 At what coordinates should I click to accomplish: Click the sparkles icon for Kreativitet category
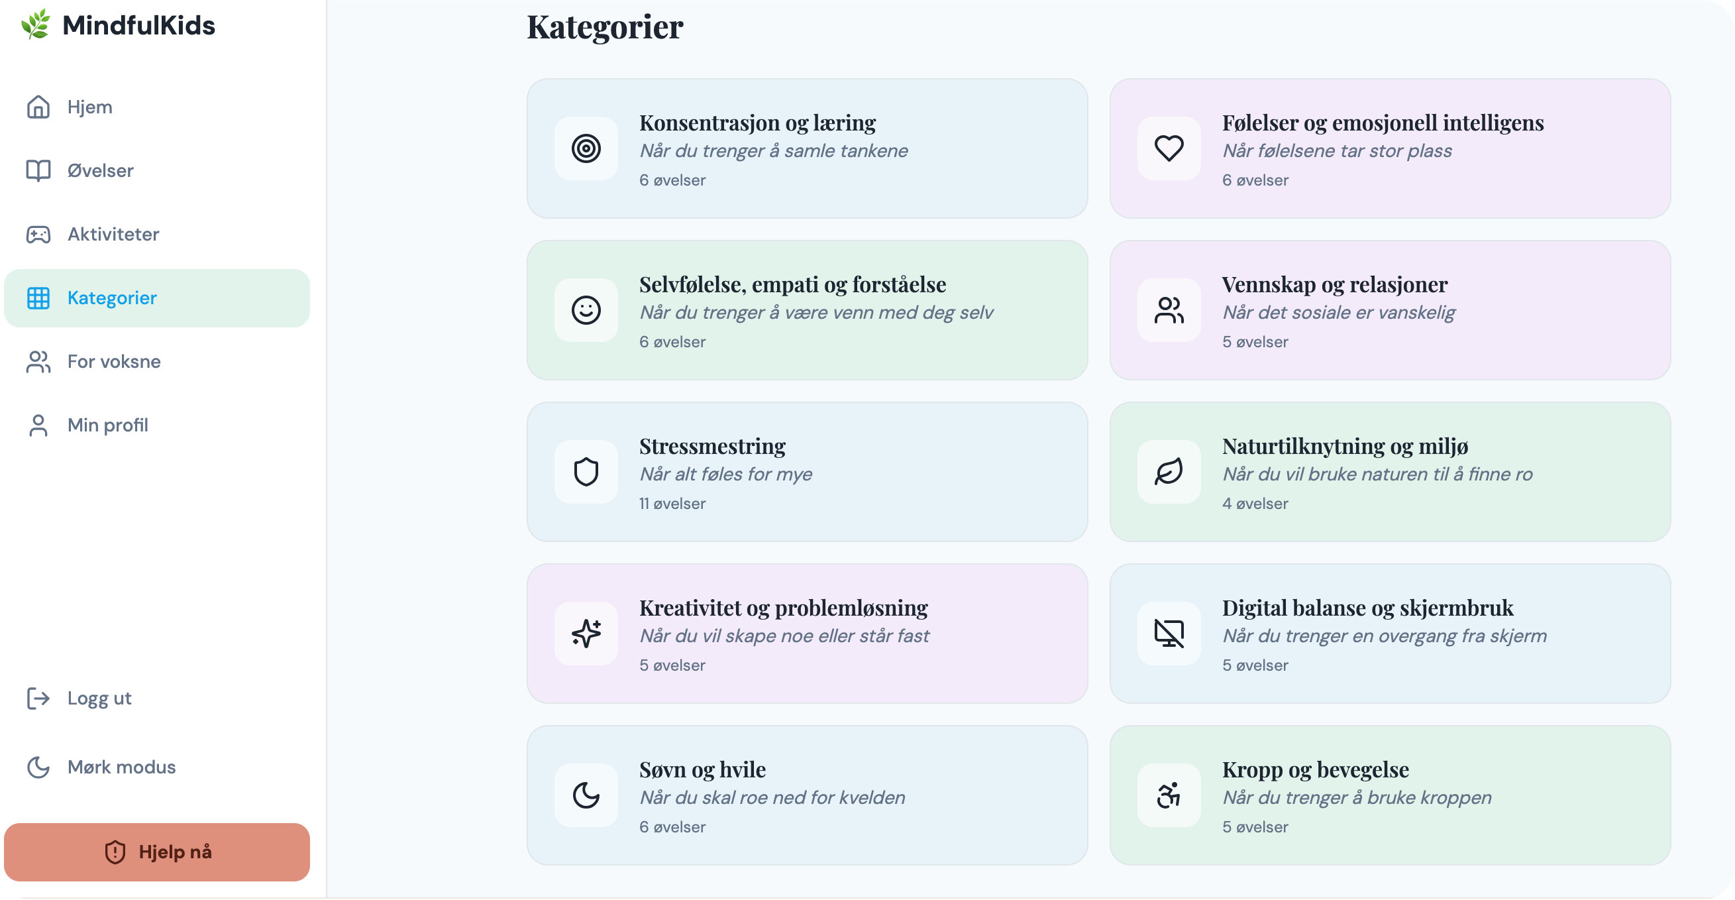(586, 633)
